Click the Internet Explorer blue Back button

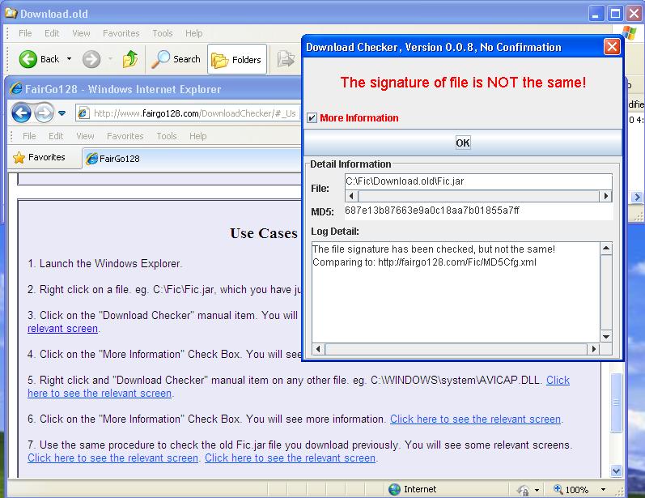(21, 113)
